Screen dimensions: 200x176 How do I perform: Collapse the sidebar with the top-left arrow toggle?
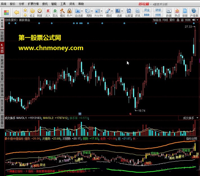click(x=2, y=20)
